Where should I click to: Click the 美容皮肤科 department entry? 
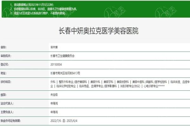pyautogui.click(x=123, y=82)
